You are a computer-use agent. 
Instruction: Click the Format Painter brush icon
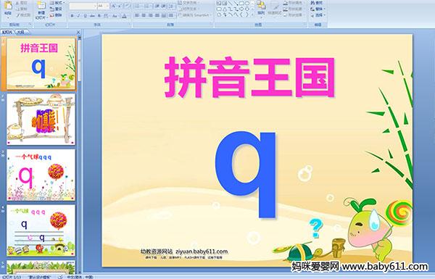[x=17, y=15]
